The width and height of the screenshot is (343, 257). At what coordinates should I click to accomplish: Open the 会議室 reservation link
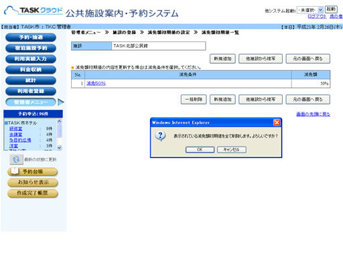point(15,135)
